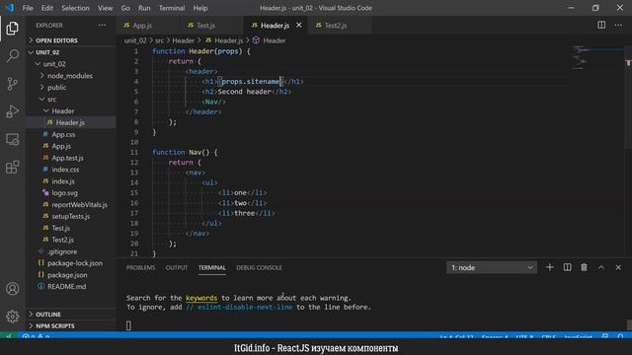
Task: Maximize the panel with up chevron
Action: tap(601, 267)
